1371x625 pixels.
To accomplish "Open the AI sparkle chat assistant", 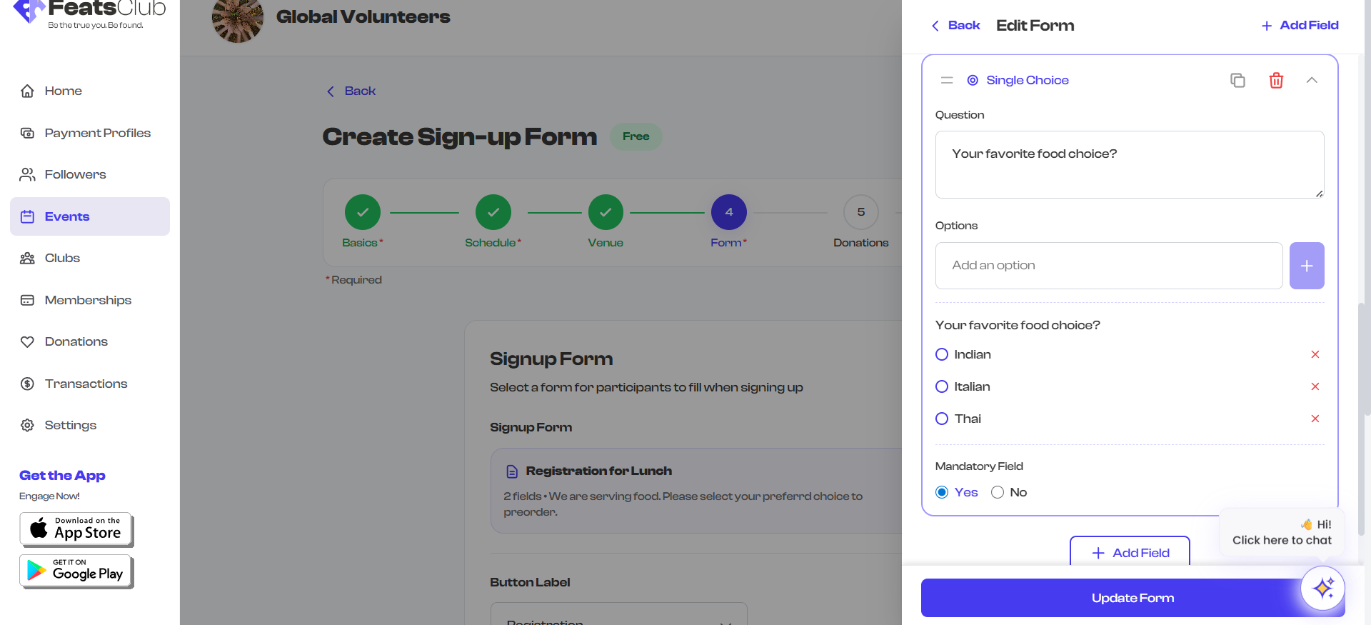I will [x=1322, y=588].
